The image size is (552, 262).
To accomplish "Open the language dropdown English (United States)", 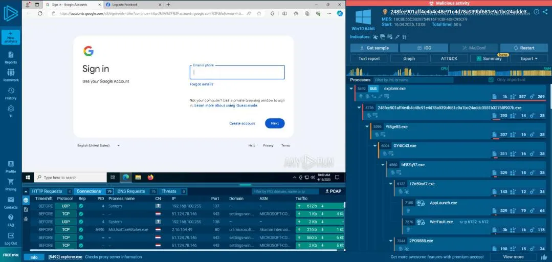I will coord(99,145).
